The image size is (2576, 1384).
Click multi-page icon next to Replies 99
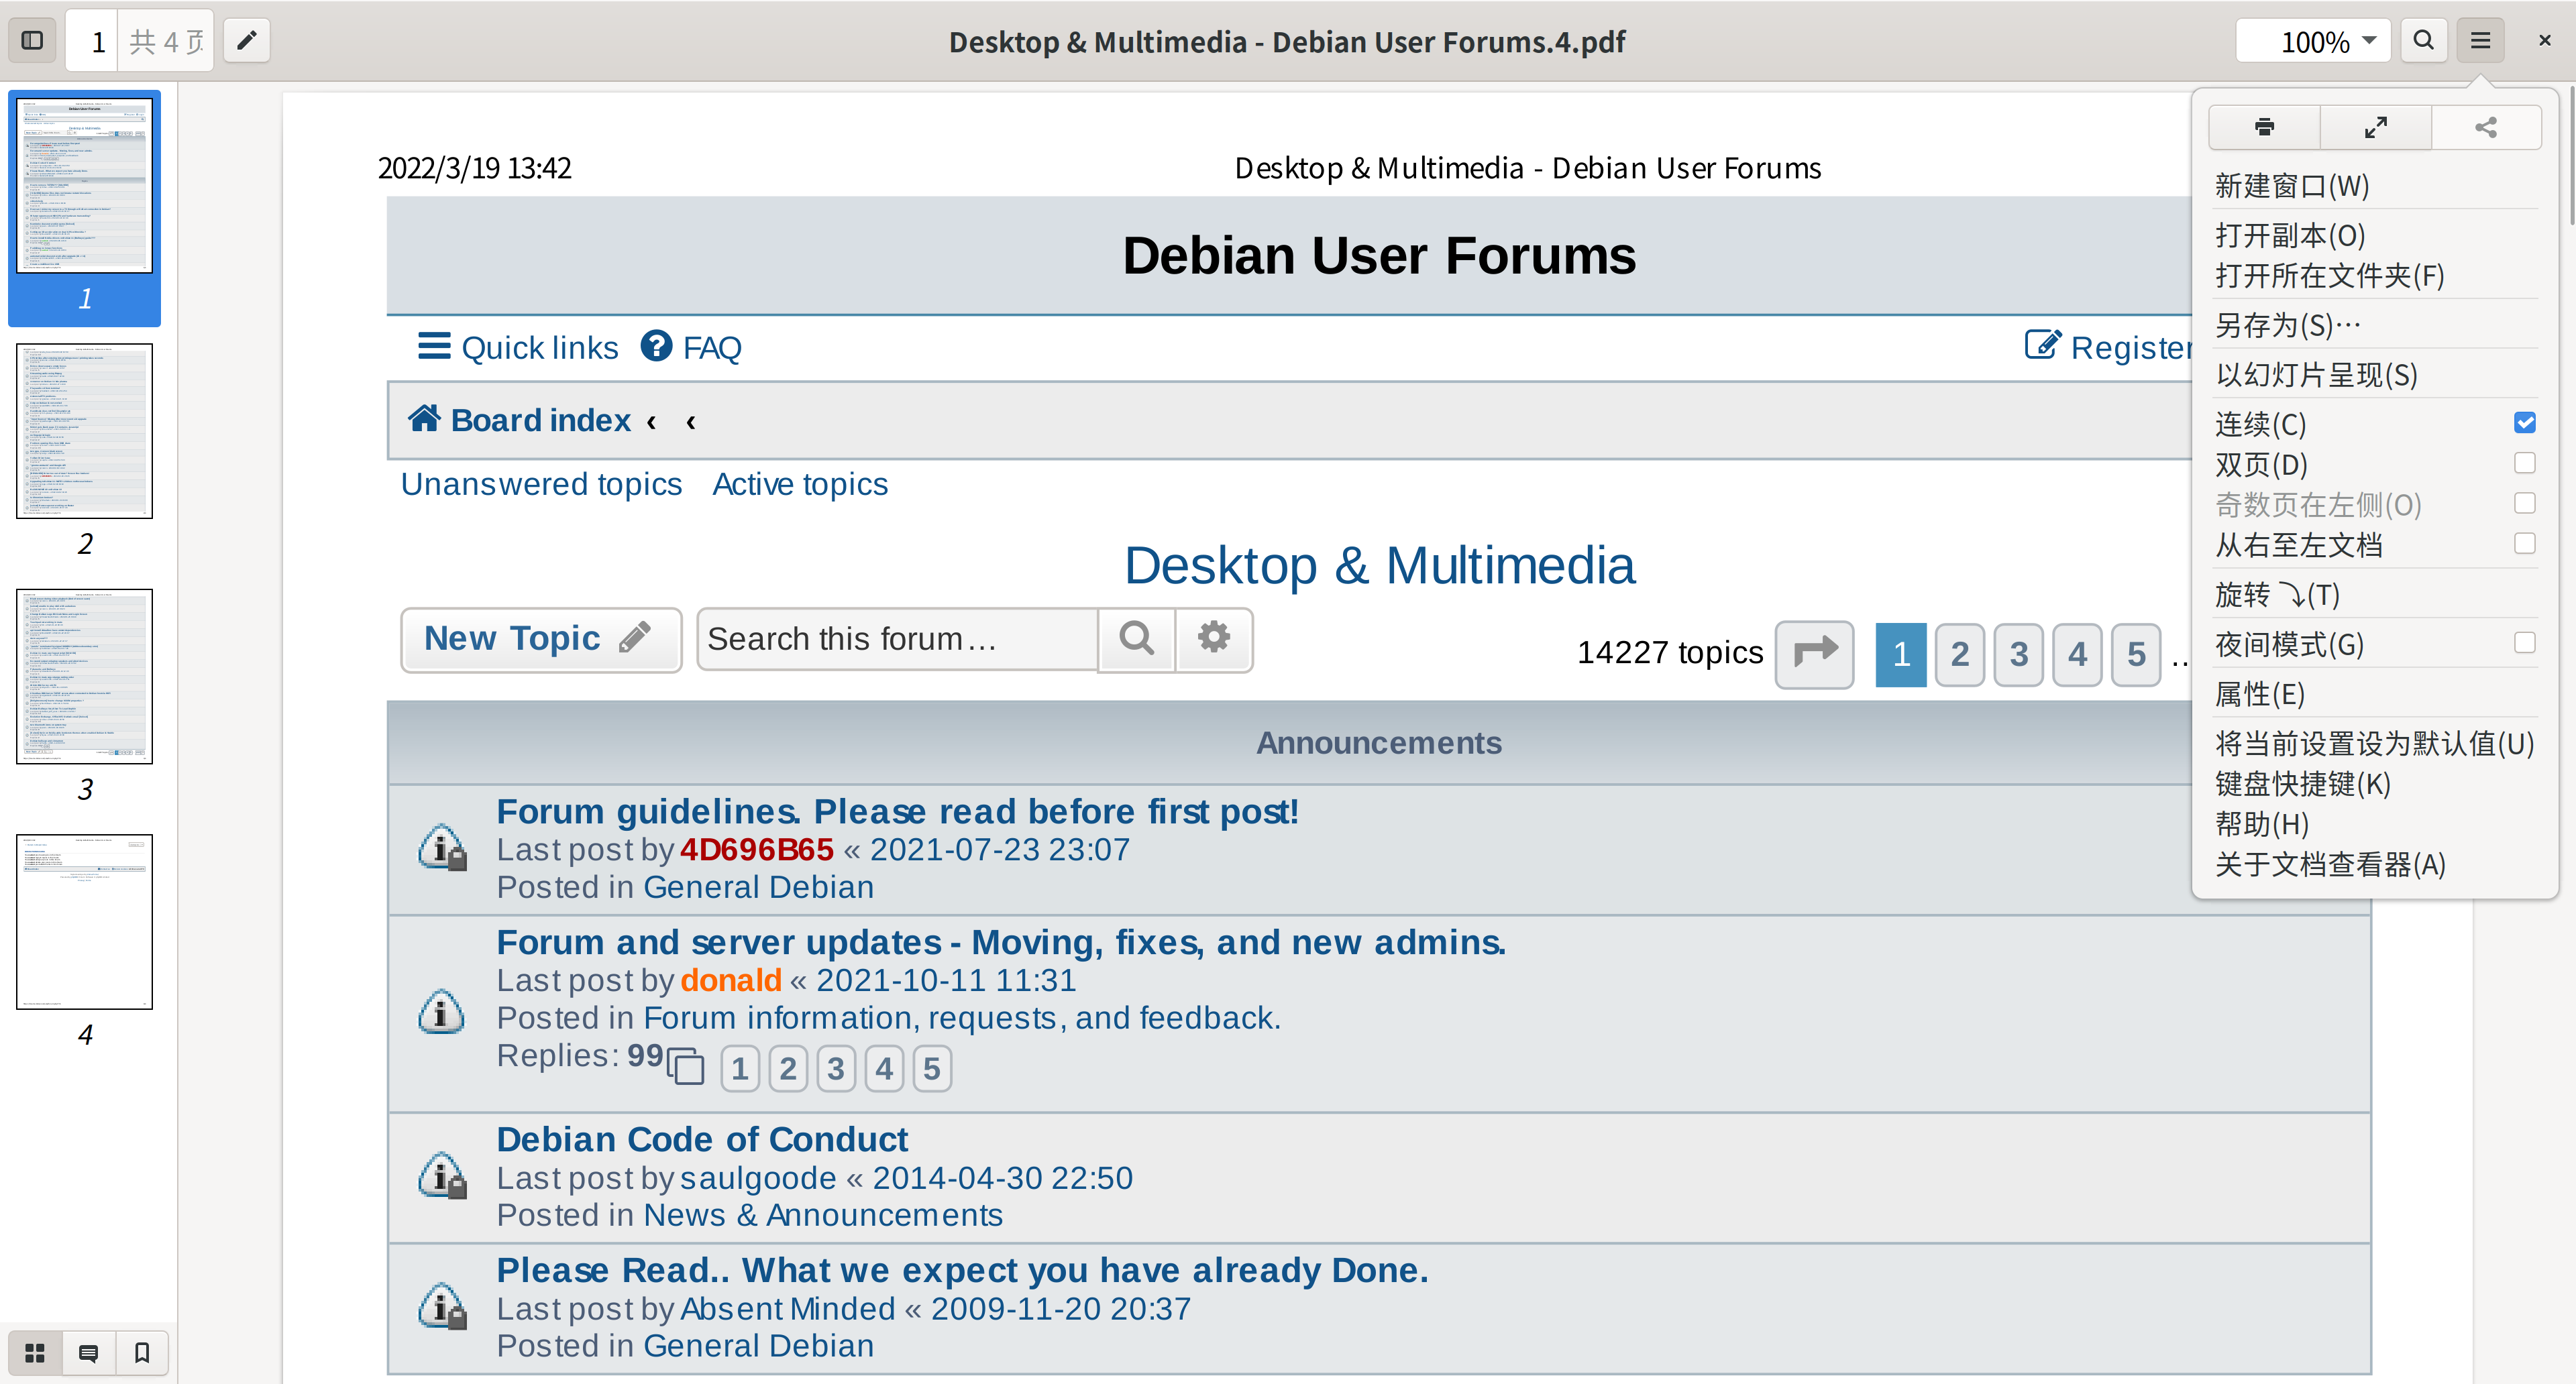(x=685, y=1066)
